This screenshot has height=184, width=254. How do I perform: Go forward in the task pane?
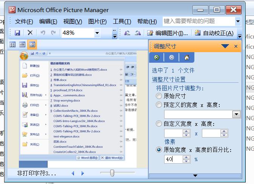pyautogui.click(x=171, y=57)
